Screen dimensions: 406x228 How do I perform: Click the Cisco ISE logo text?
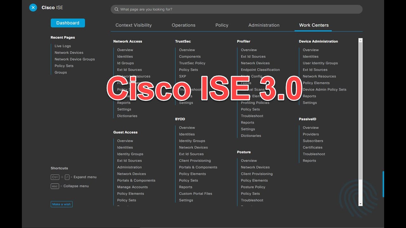[52, 8]
